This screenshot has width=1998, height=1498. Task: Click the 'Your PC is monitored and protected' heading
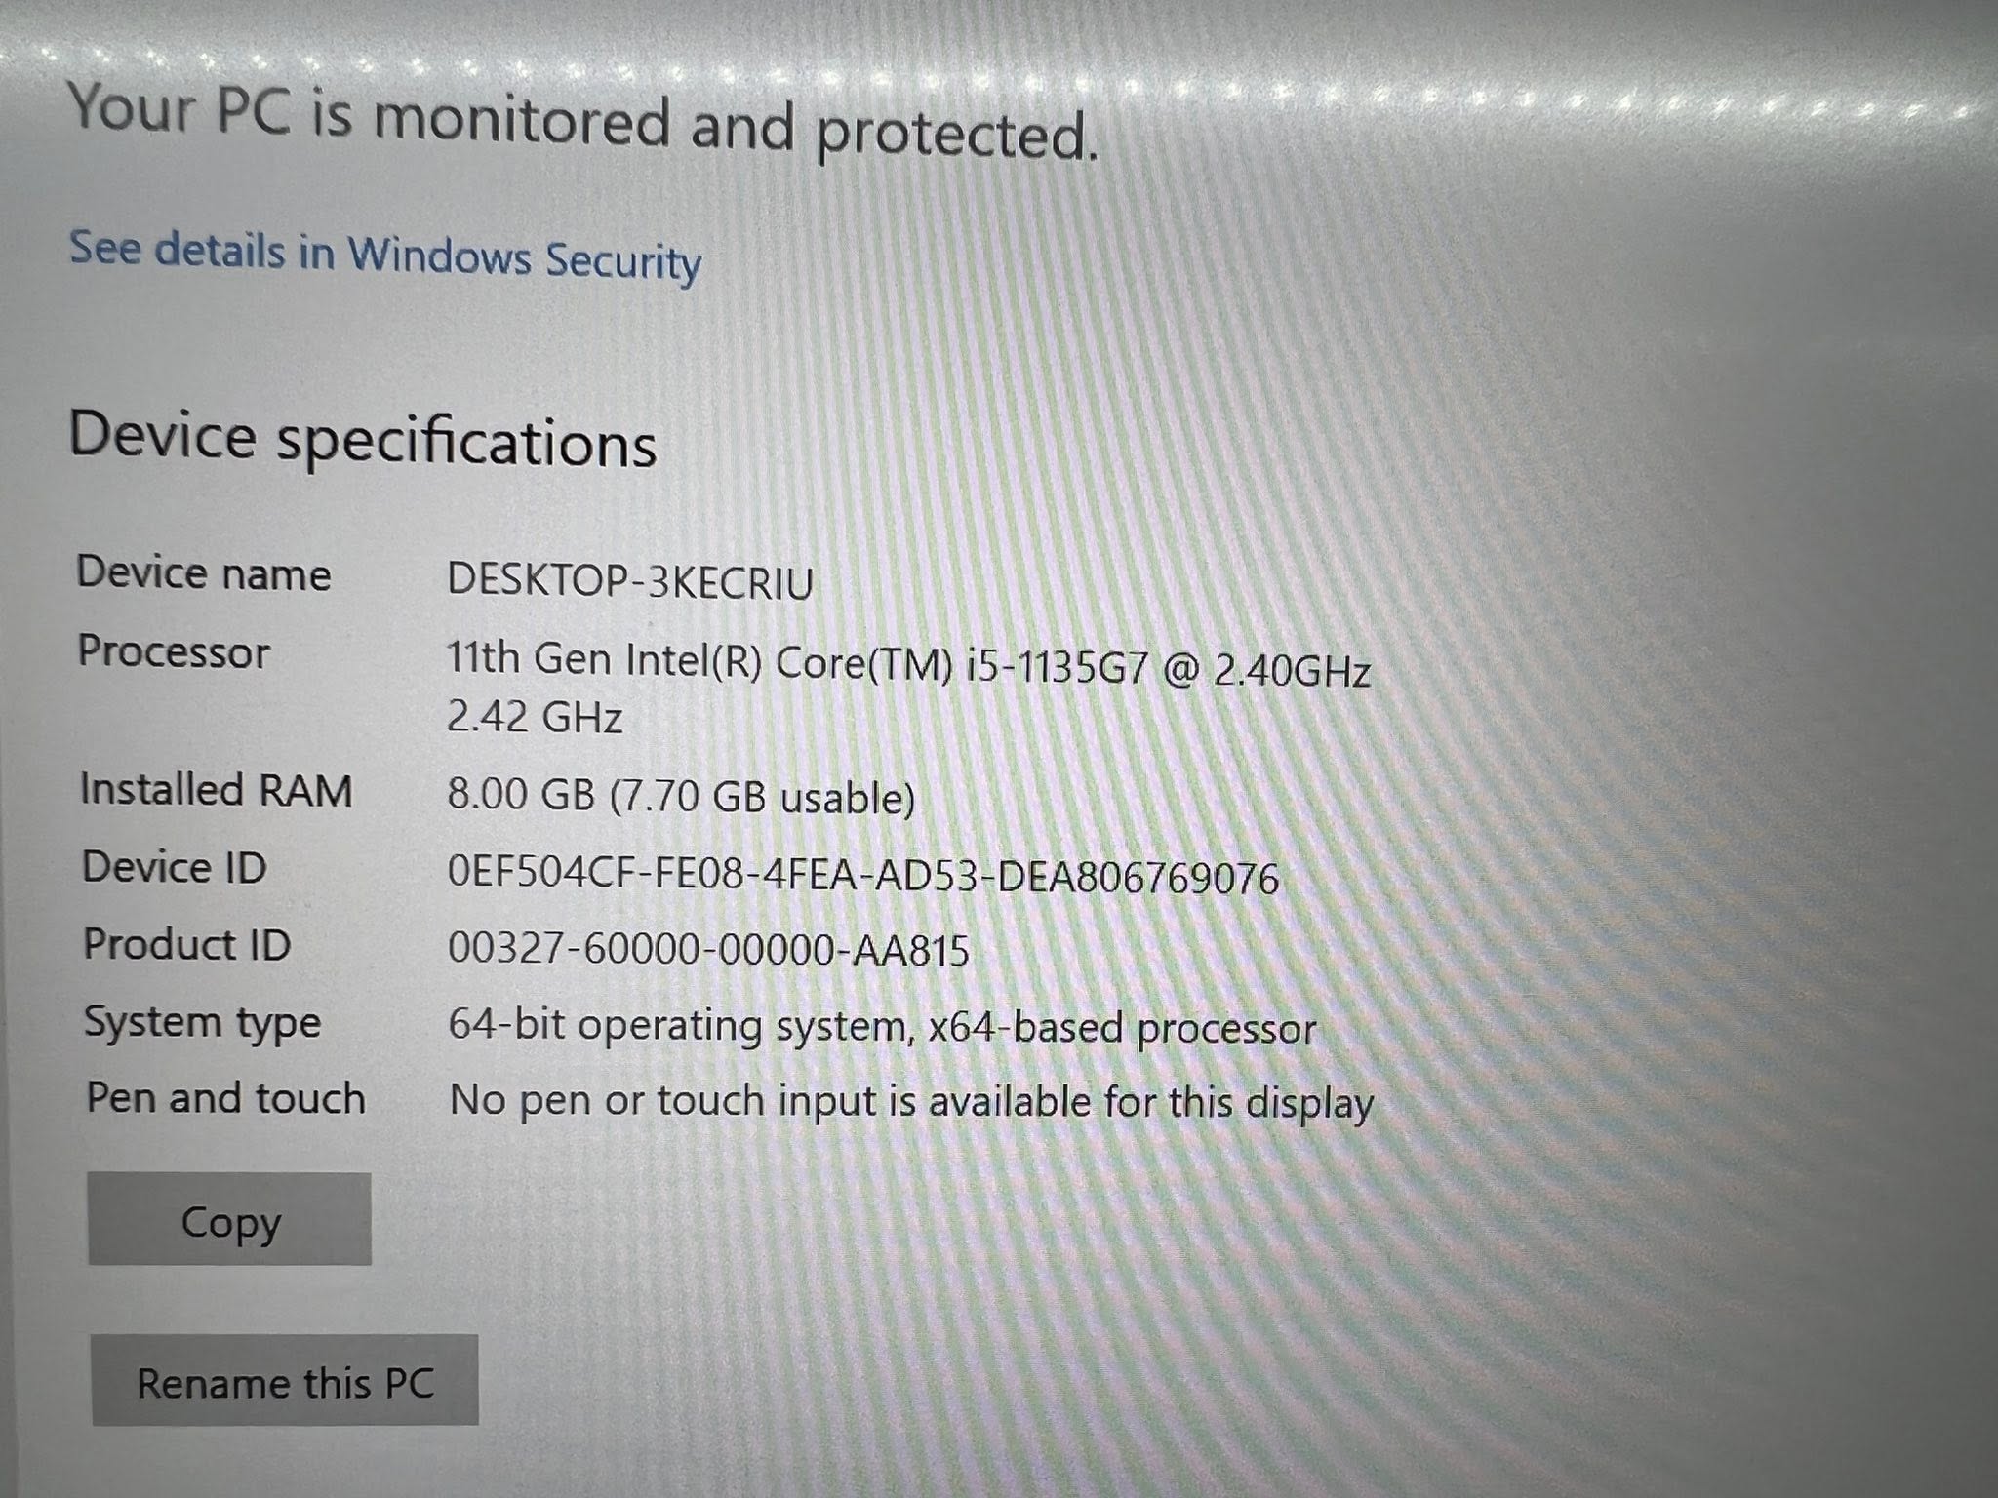(x=583, y=121)
